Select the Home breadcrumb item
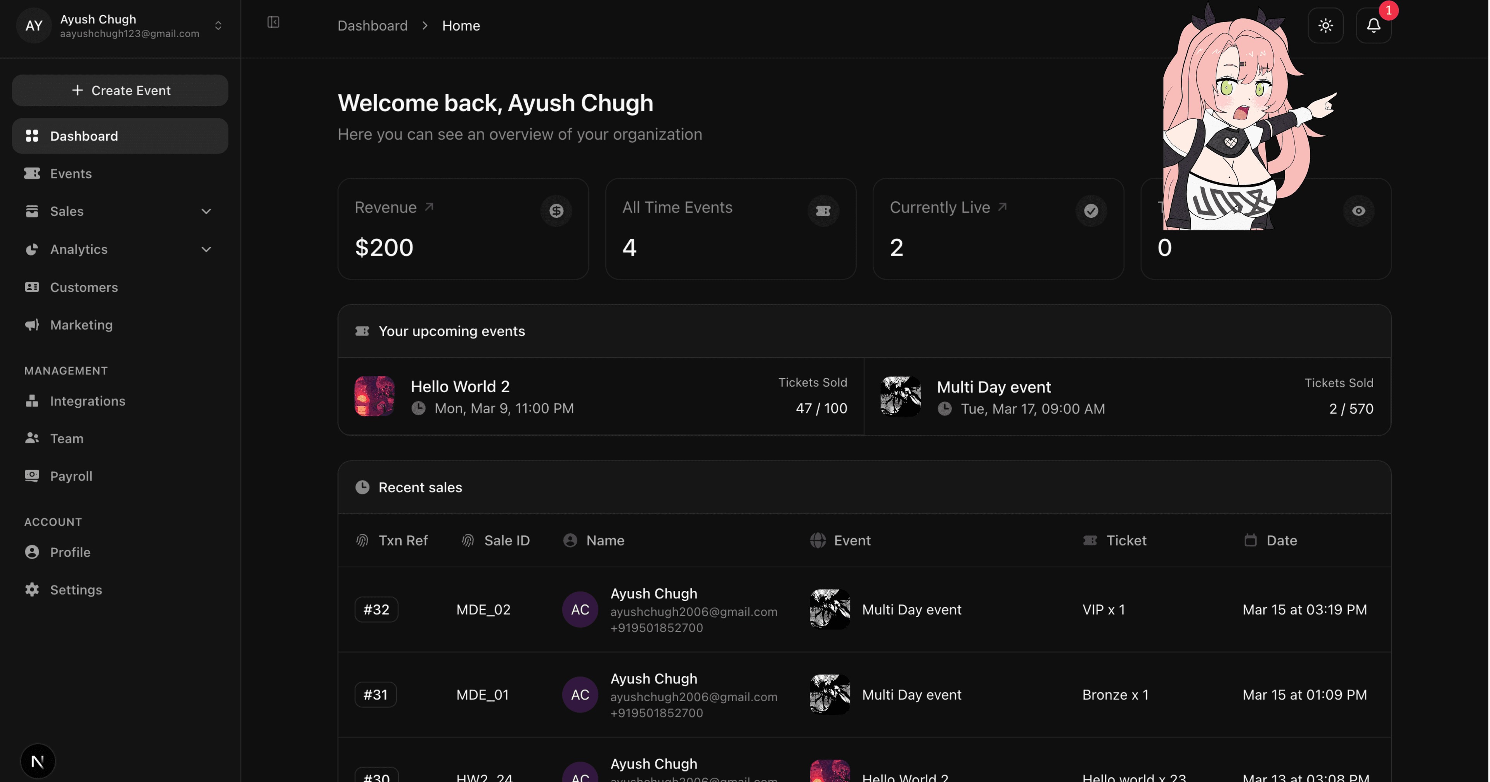The height and width of the screenshot is (782, 1490). 461,26
